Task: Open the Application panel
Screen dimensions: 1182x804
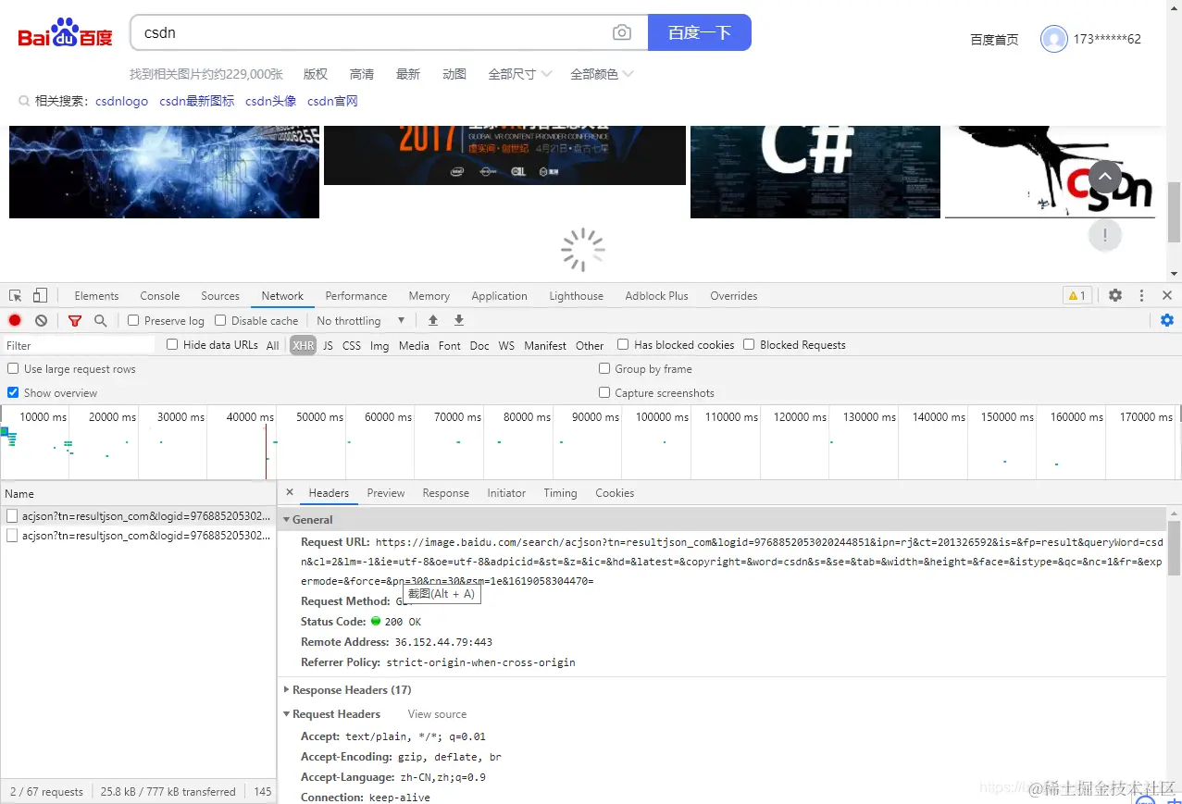Action: coord(499,296)
